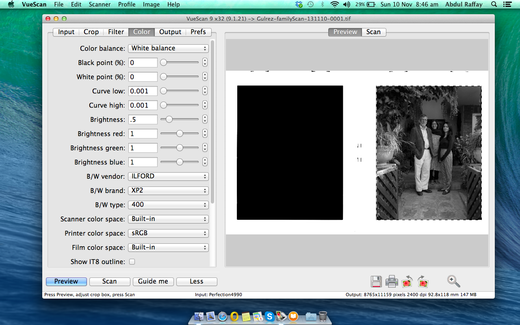Click the battery status icon
The image size is (520, 325).
point(371,4)
